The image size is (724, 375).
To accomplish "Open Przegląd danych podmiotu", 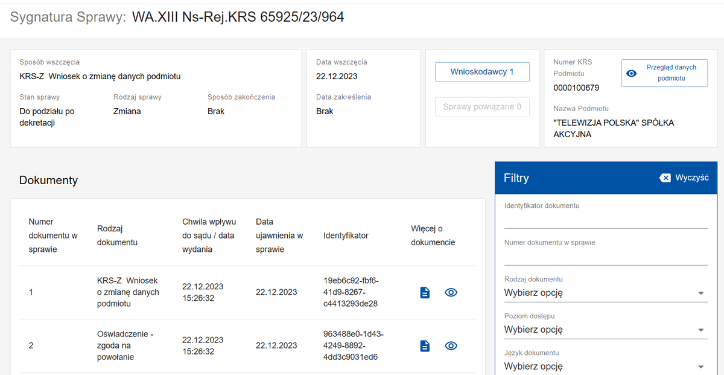I will point(664,73).
